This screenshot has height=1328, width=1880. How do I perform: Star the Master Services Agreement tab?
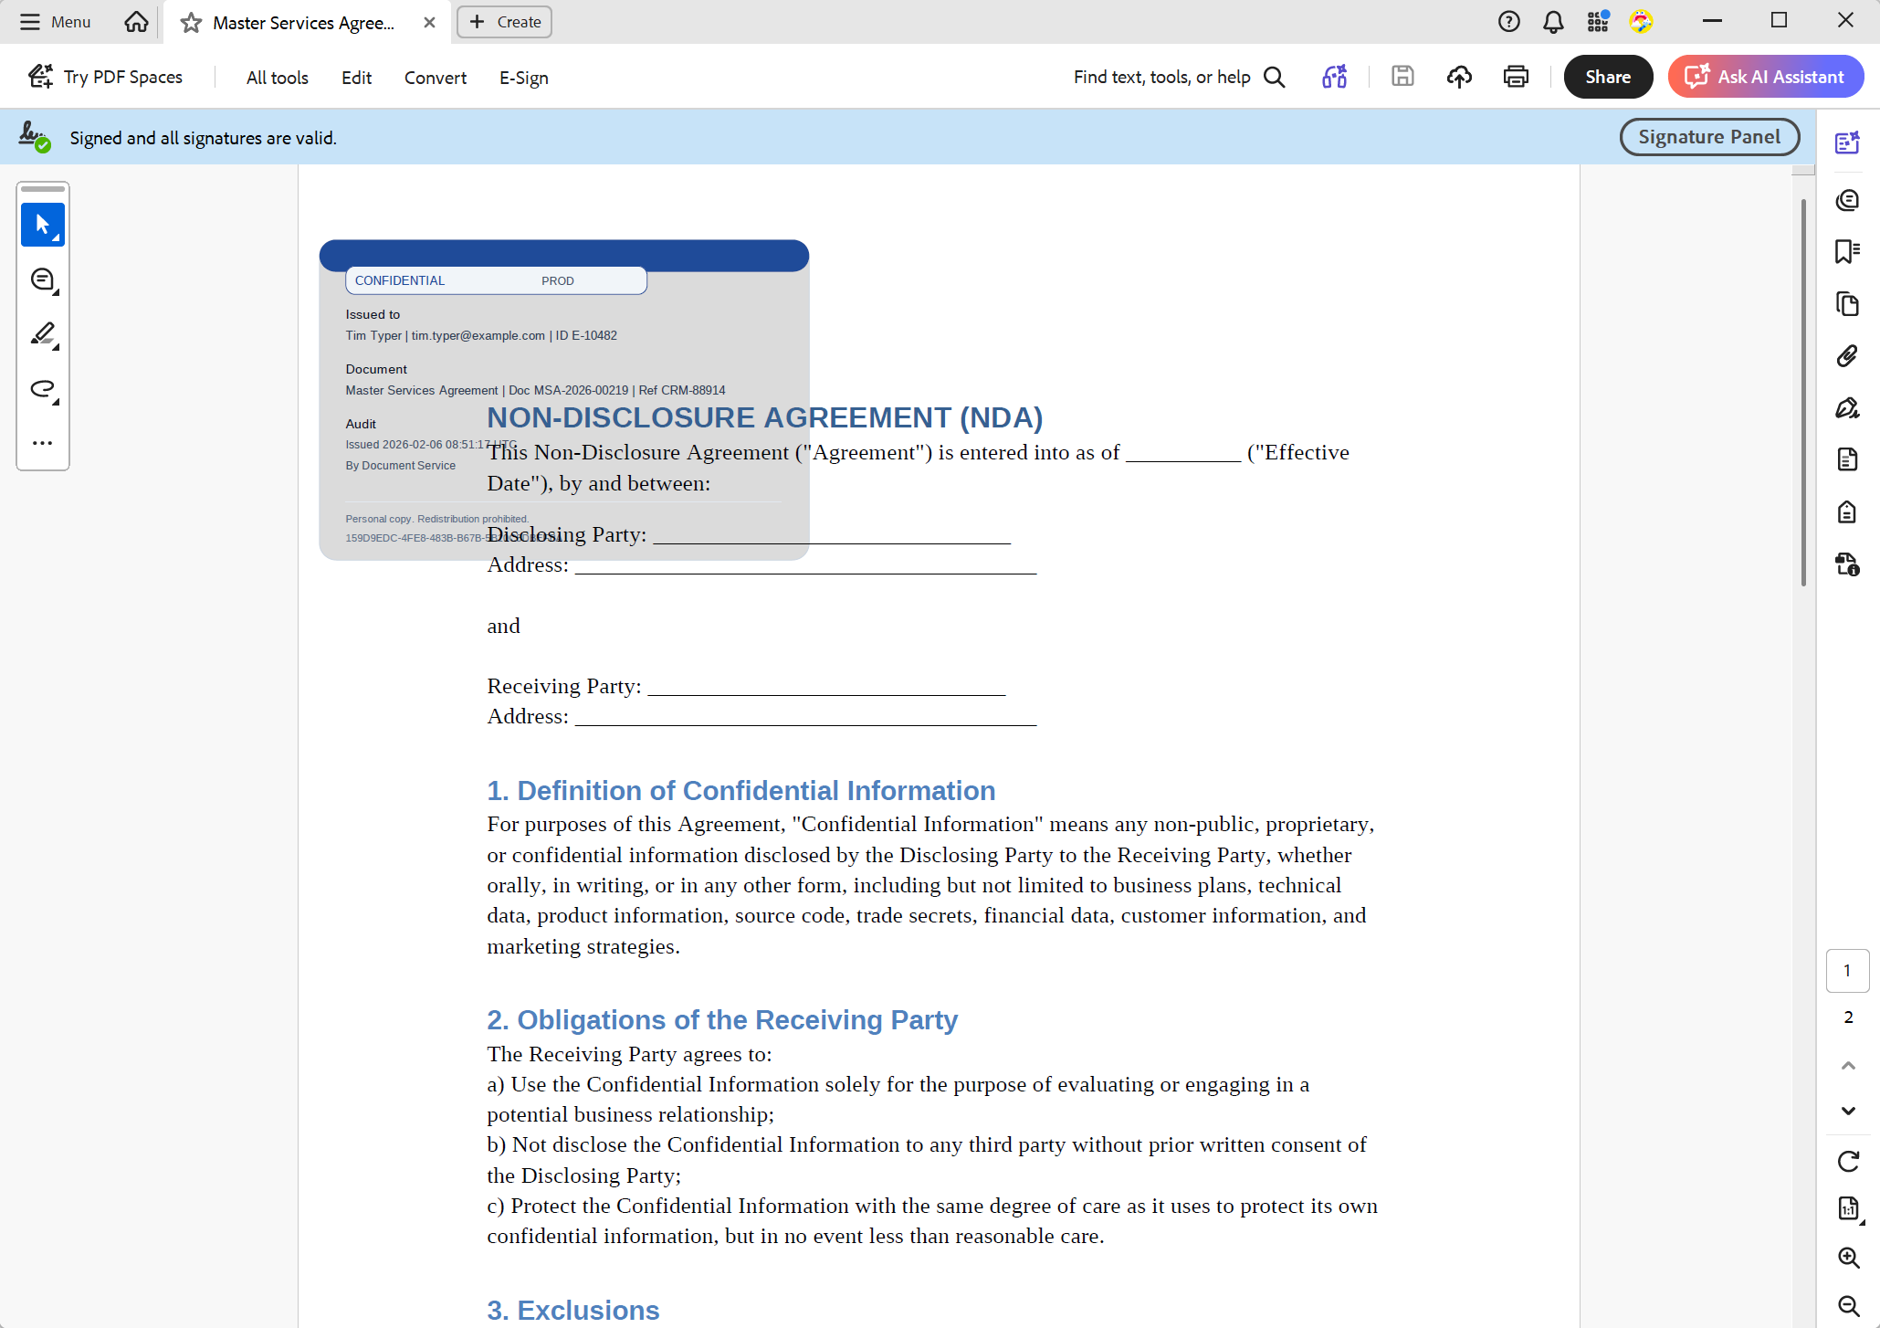point(191,23)
